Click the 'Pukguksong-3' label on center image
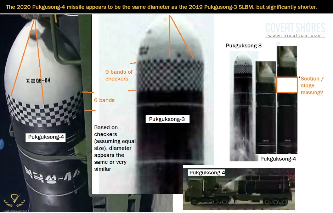333x213 pixels. (x=167, y=119)
